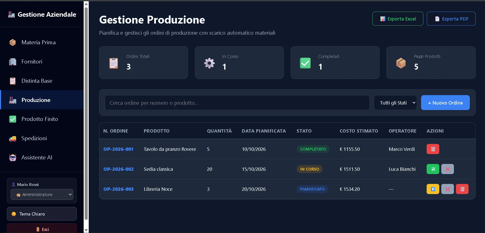
Task: Expand the Tutti gli Stati filter dropdown
Action: pyautogui.click(x=395, y=103)
